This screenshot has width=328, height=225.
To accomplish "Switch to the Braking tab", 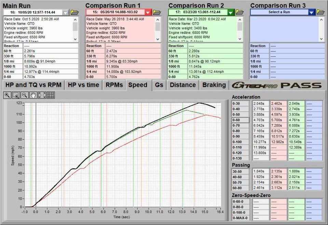I will point(214,85).
